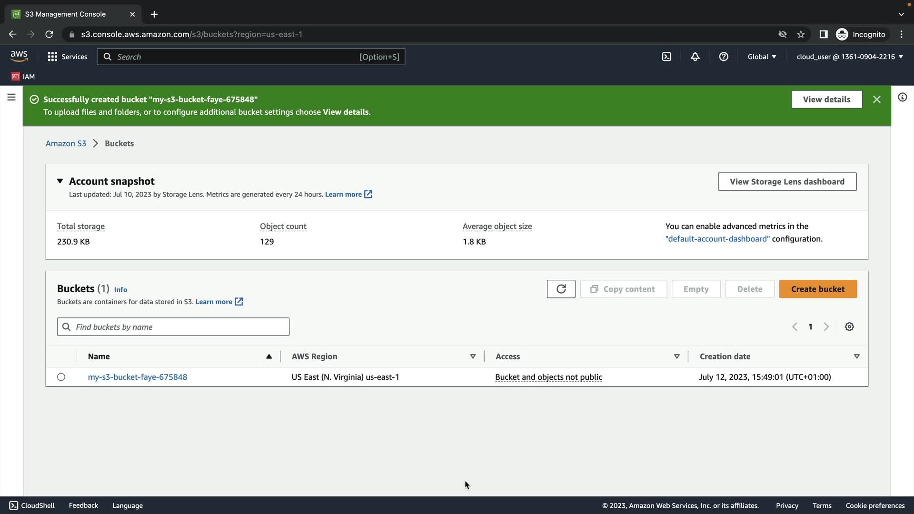Click the help question mark icon
Screen dimensions: 914x514
(724, 57)
